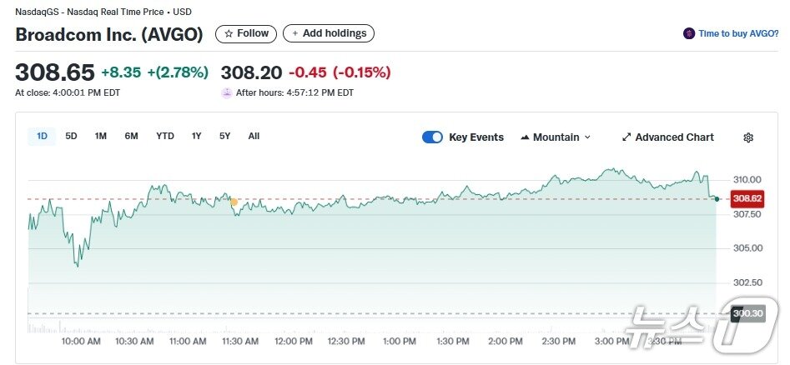Select the 1M range tab

click(100, 136)
